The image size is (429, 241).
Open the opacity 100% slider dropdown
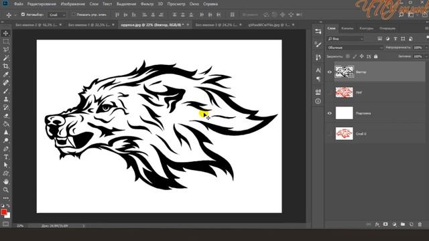426,48
